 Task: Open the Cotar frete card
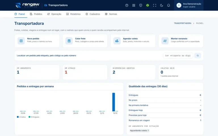coord(85,41)
